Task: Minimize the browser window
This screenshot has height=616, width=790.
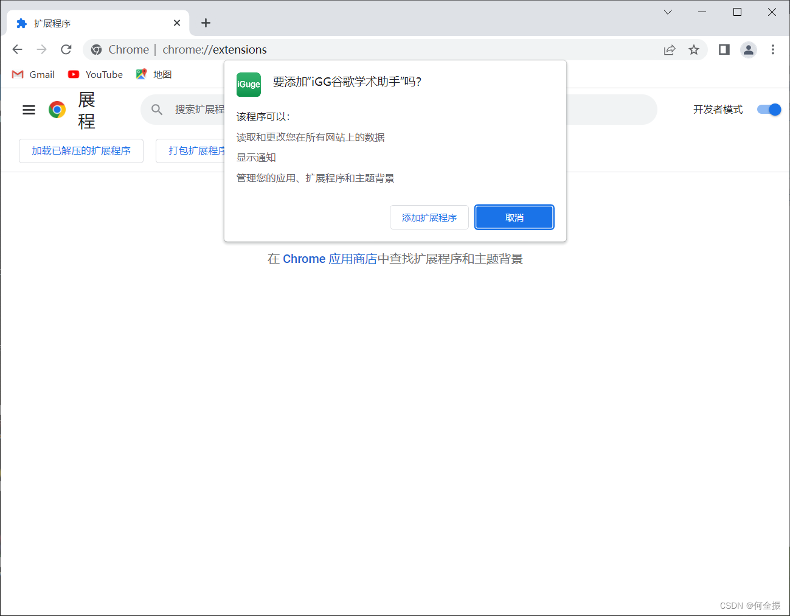Action: coord(702,12)
